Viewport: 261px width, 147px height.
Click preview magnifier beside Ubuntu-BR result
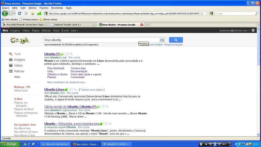pyautogui.click(x=71, y=54)
